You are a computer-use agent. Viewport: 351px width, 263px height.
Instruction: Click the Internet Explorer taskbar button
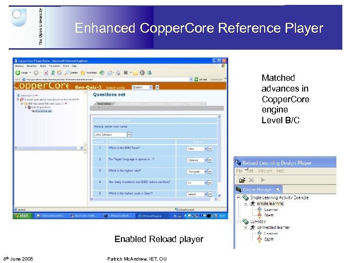(152, 216)
